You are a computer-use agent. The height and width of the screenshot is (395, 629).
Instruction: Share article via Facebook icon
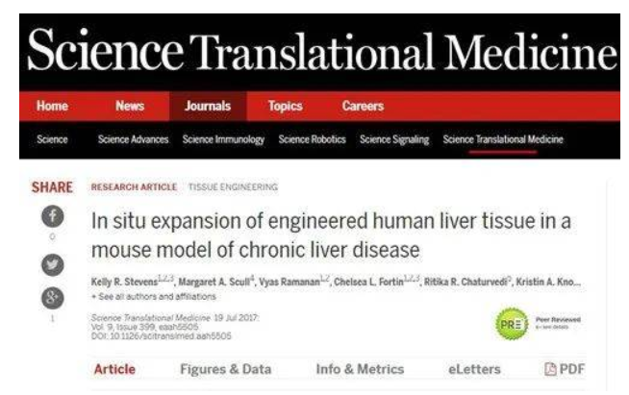(x=53, y=216)
